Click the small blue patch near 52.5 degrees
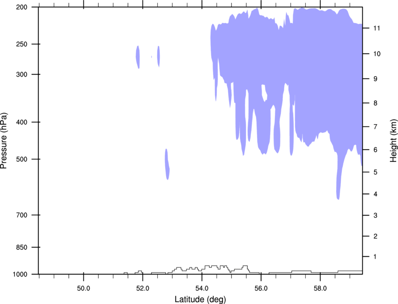This screenshot has height=304, width=398. click(x=158, y=56)
